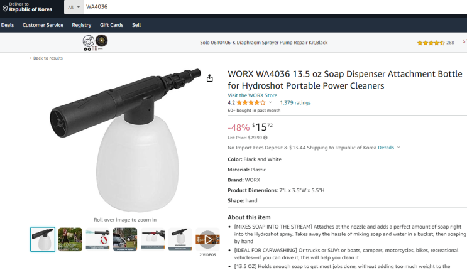The height and width of the screenshot is (270, 467).
Task: Play the product video thumbnail
Action: 207,239
